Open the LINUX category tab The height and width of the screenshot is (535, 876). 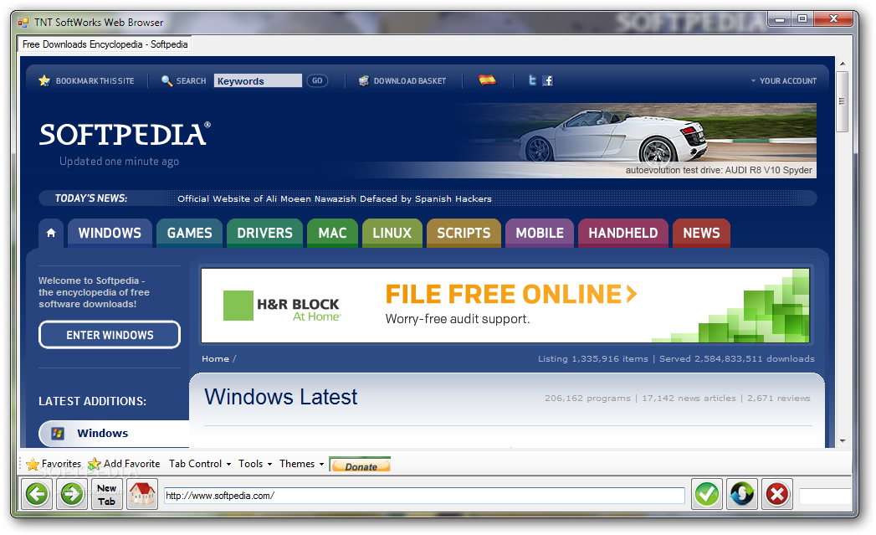pos(392,233)
